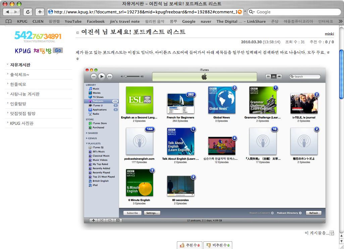Click the Subscribe button in iTunes
The height and width of the screenshot is (249, 344).
[x=132, y=213]
